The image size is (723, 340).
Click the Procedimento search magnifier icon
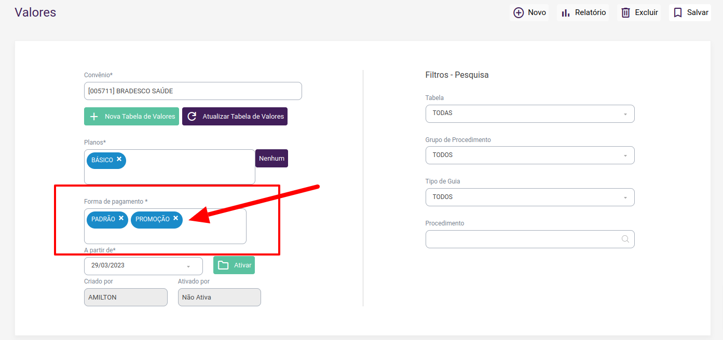pos(625,239)
